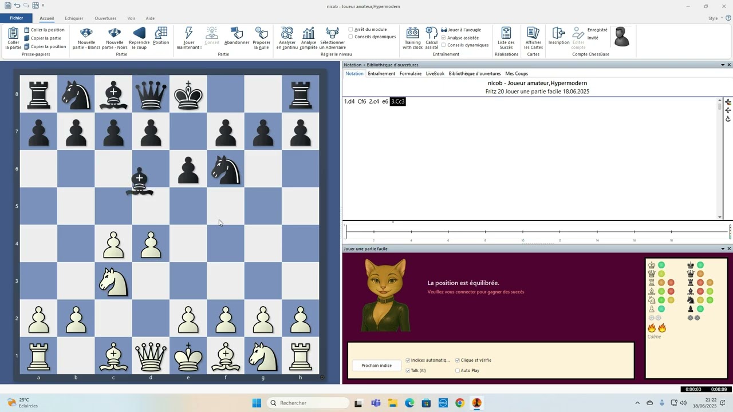Open the Aide ribbon tab
The height and width of the screenshot is (412, 733).
pyautogui.click(x=150, y=18)
